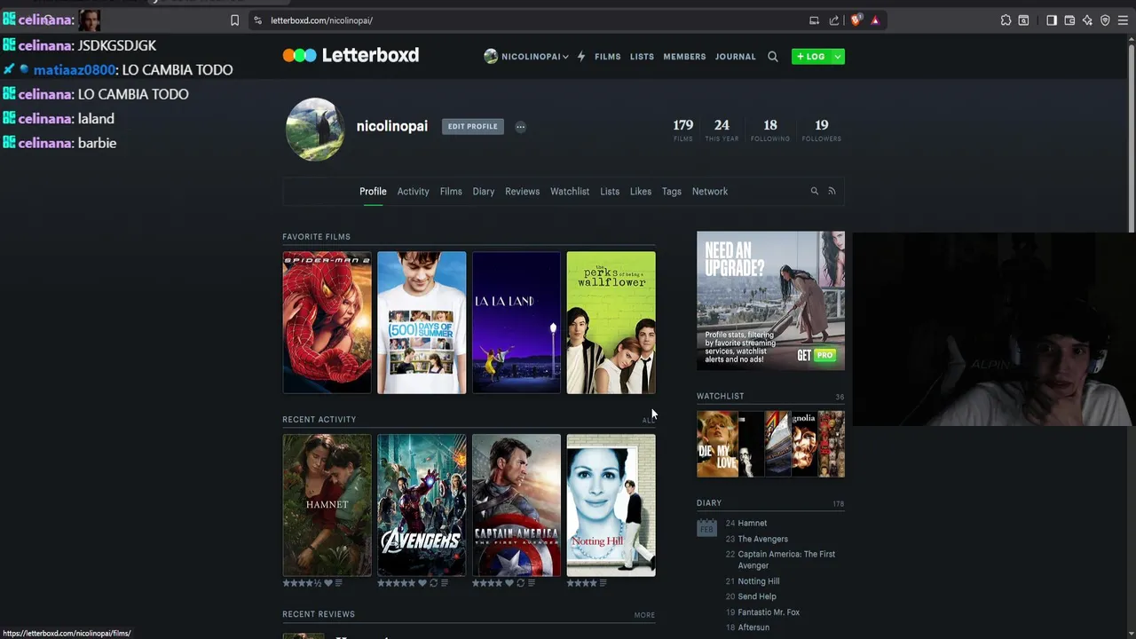Click the install app icon in address bar
Image resolution: width=1136 pixels, height=639 pixels.
[814, 20]
